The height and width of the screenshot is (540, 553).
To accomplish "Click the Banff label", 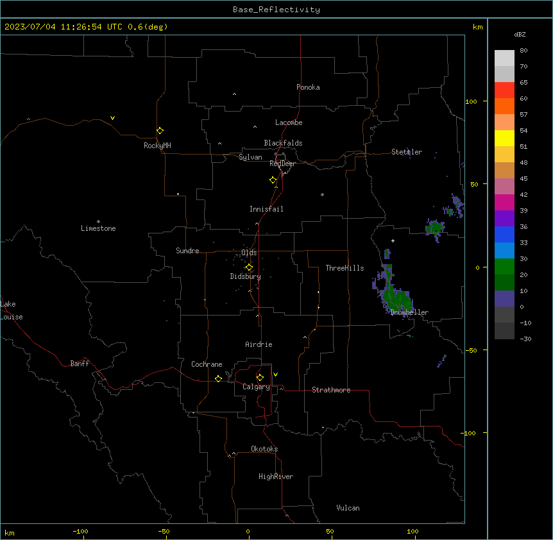I will coord(80,364).
